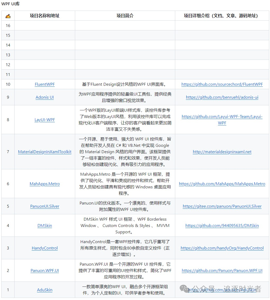Visit github.com/benruehl/adonis-ui URL

click(222, 97)
